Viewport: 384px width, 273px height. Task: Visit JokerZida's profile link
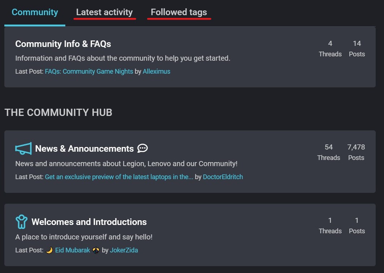124,250
